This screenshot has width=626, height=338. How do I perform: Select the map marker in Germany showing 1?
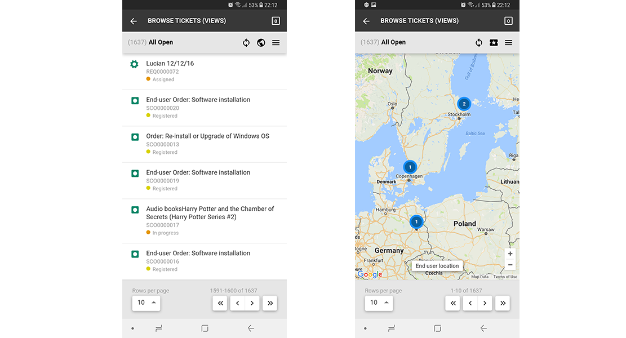tap(416, 222)
